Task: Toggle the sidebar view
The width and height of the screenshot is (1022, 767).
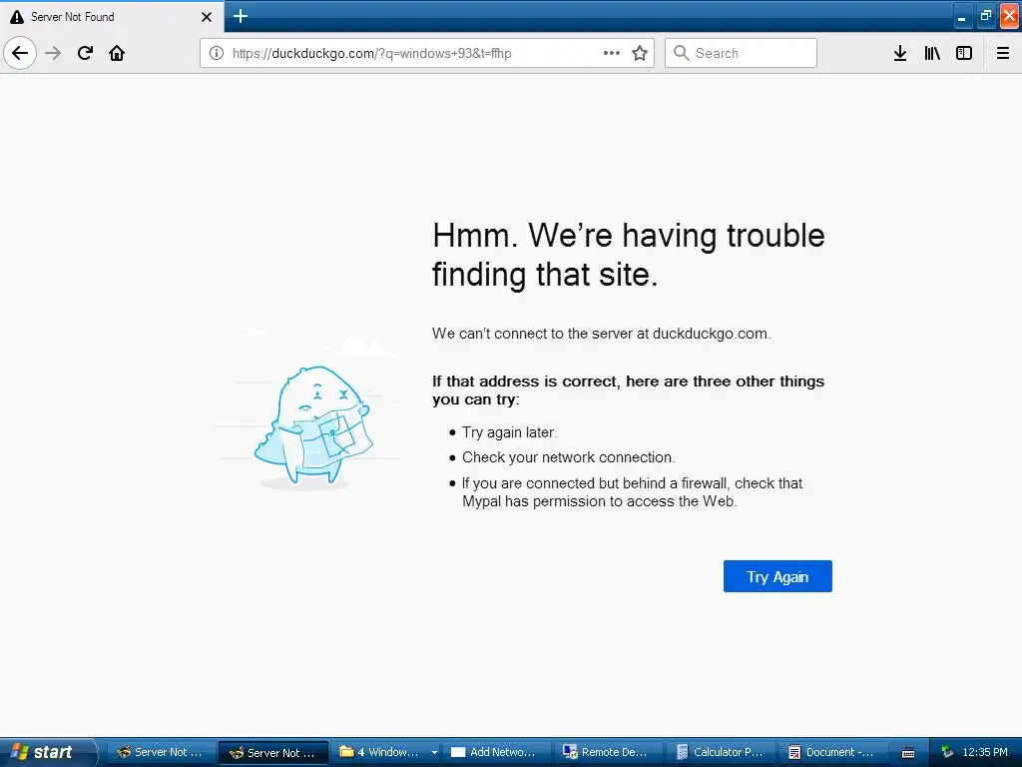Action: pos(964,53)
